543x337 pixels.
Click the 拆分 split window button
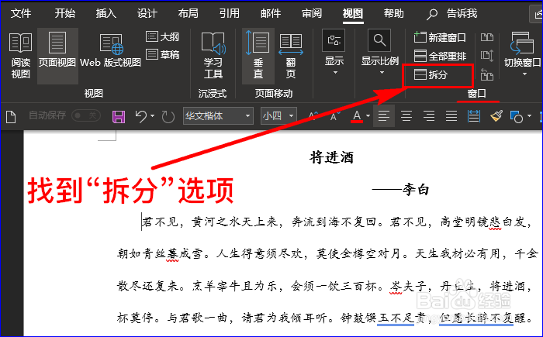pyautogui.click(x=431, y=74)
